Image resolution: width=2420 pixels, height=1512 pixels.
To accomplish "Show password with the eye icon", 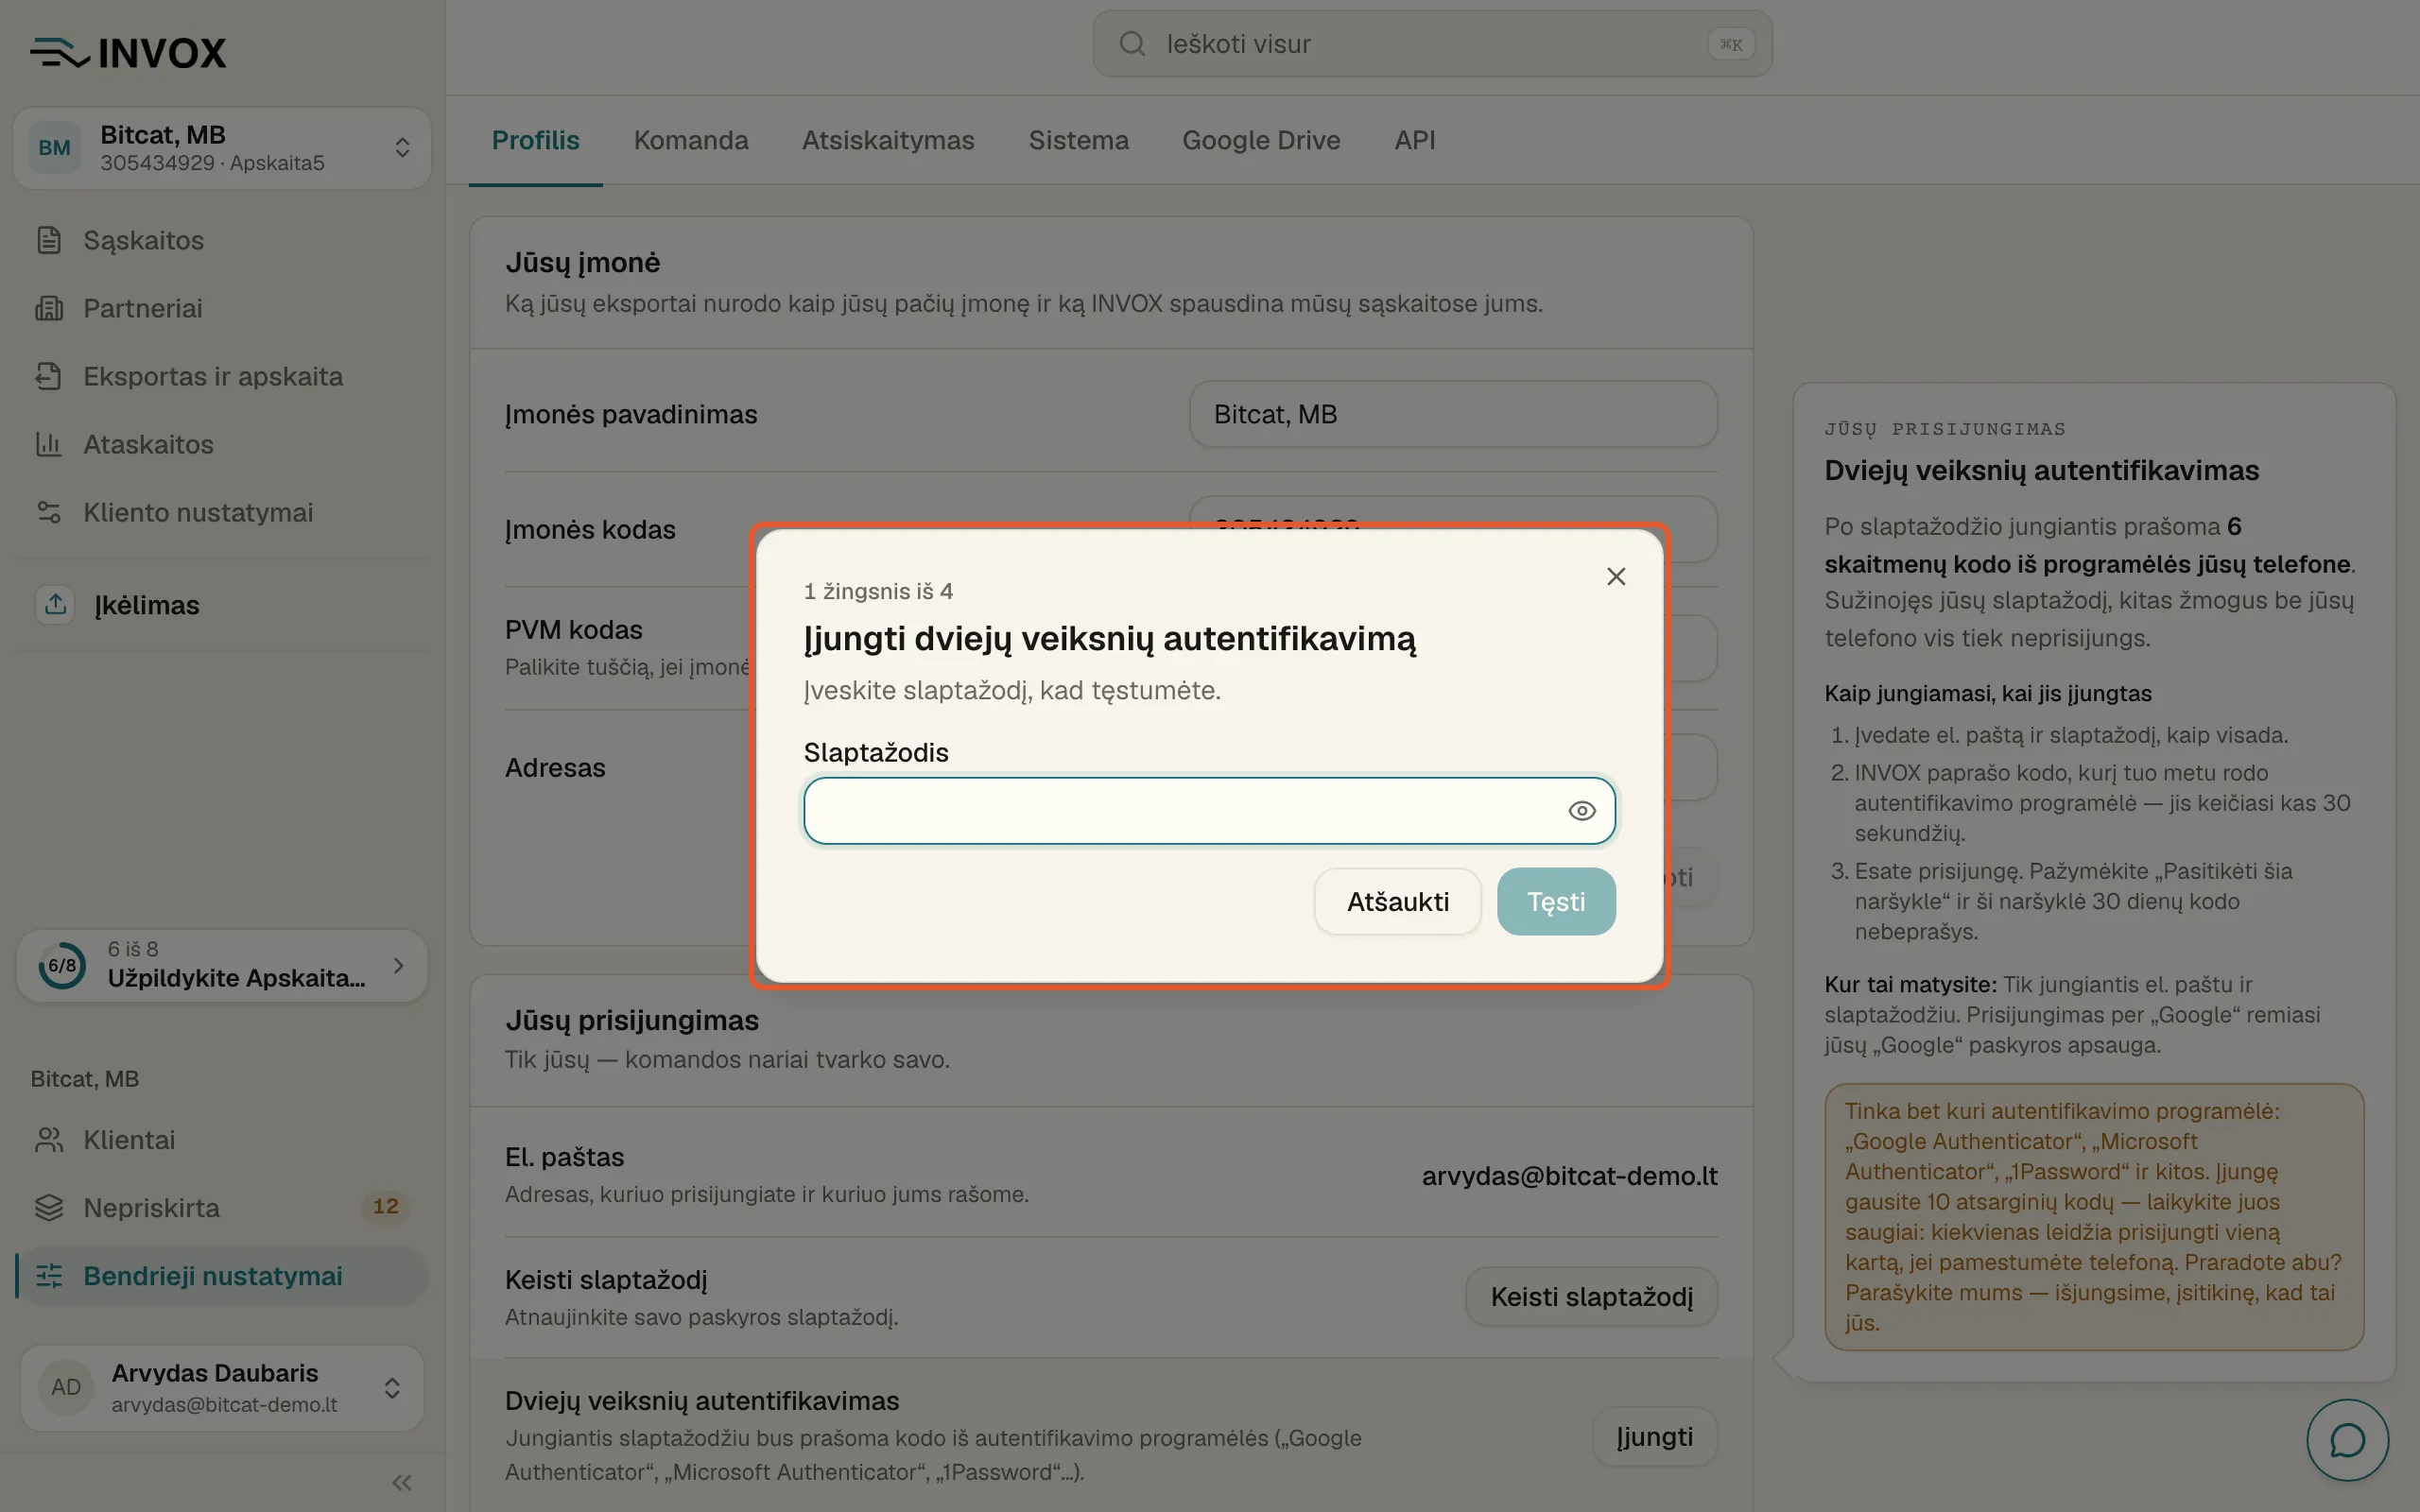I will click(x=1581, y=811).
